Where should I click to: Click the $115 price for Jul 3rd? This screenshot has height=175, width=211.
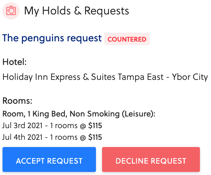click(x=95, y=126)
